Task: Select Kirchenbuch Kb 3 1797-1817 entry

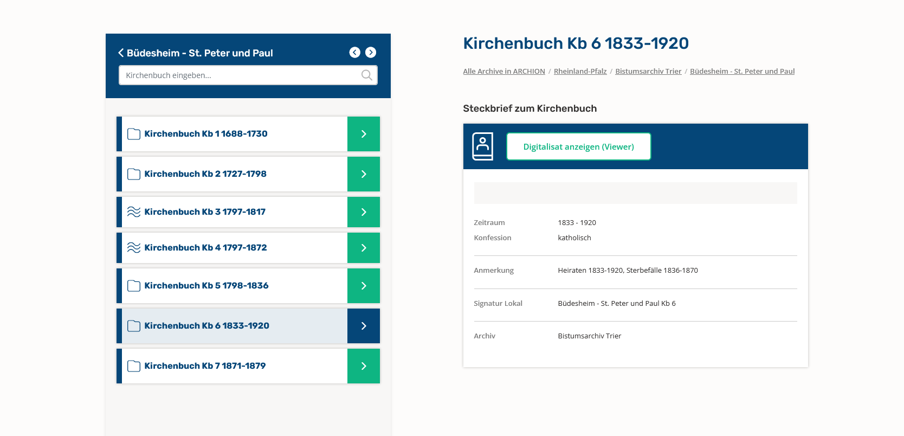Action: tap(205, 212)
